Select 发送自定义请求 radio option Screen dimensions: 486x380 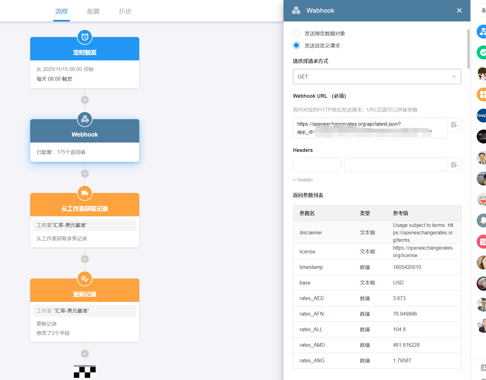click(297, 45)
